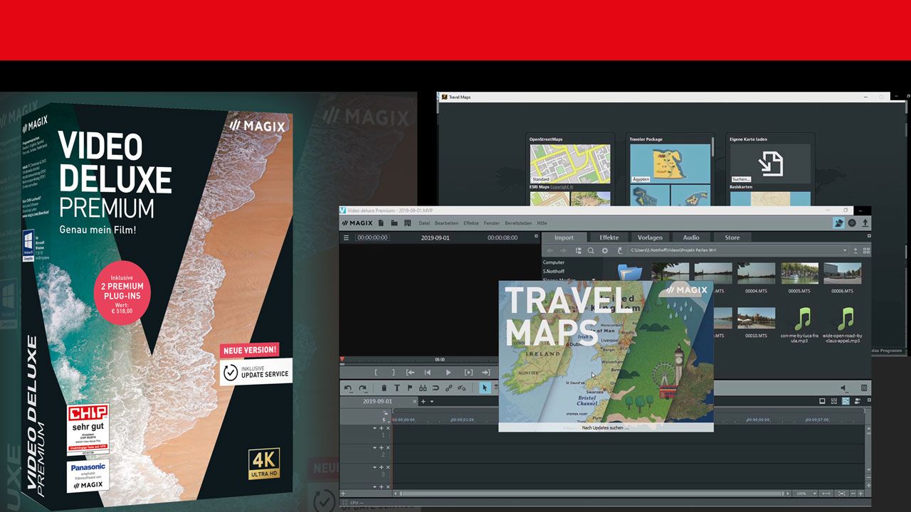Mute audio via the speaker icon
The width and height of the screenshot is (911, 512).
[843, 388]
